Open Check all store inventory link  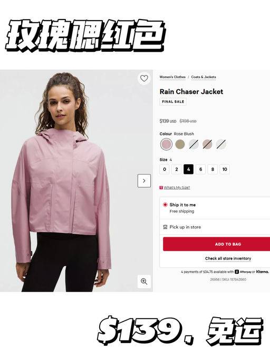pos(228,258)
